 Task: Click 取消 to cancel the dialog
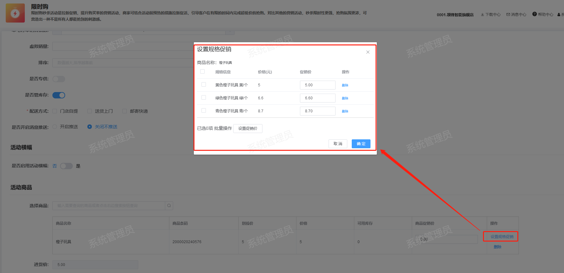(338, 144)
